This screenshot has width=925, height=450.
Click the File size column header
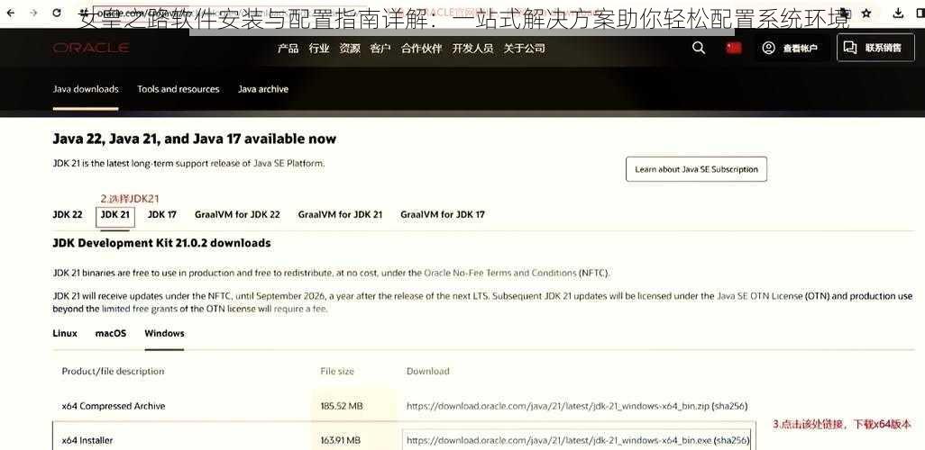337,371
